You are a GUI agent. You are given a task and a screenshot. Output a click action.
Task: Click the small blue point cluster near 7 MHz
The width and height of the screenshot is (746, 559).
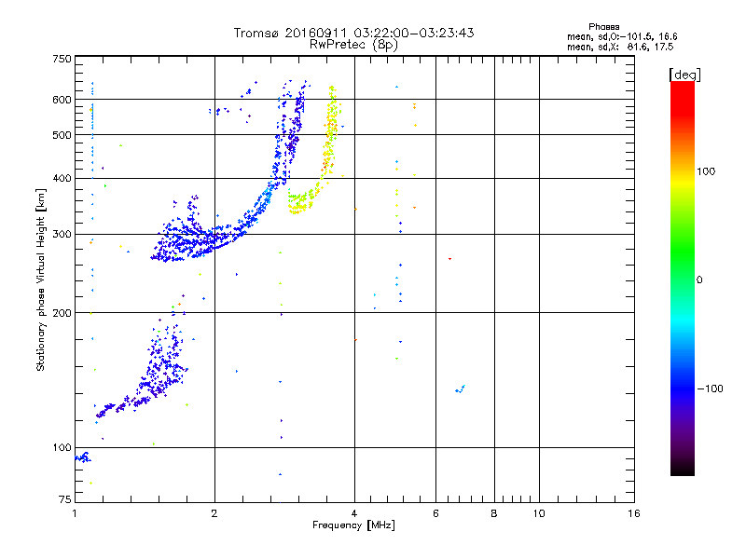(460, 389)
